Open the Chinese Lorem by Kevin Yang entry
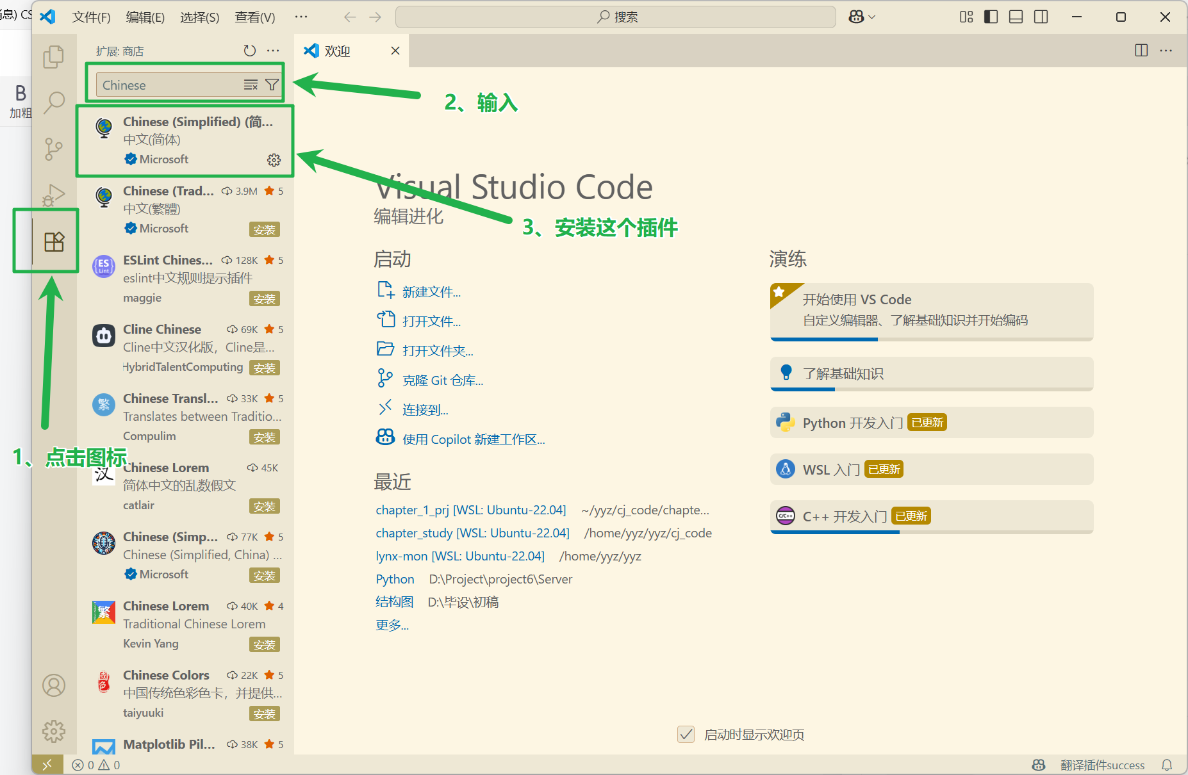 185,625
